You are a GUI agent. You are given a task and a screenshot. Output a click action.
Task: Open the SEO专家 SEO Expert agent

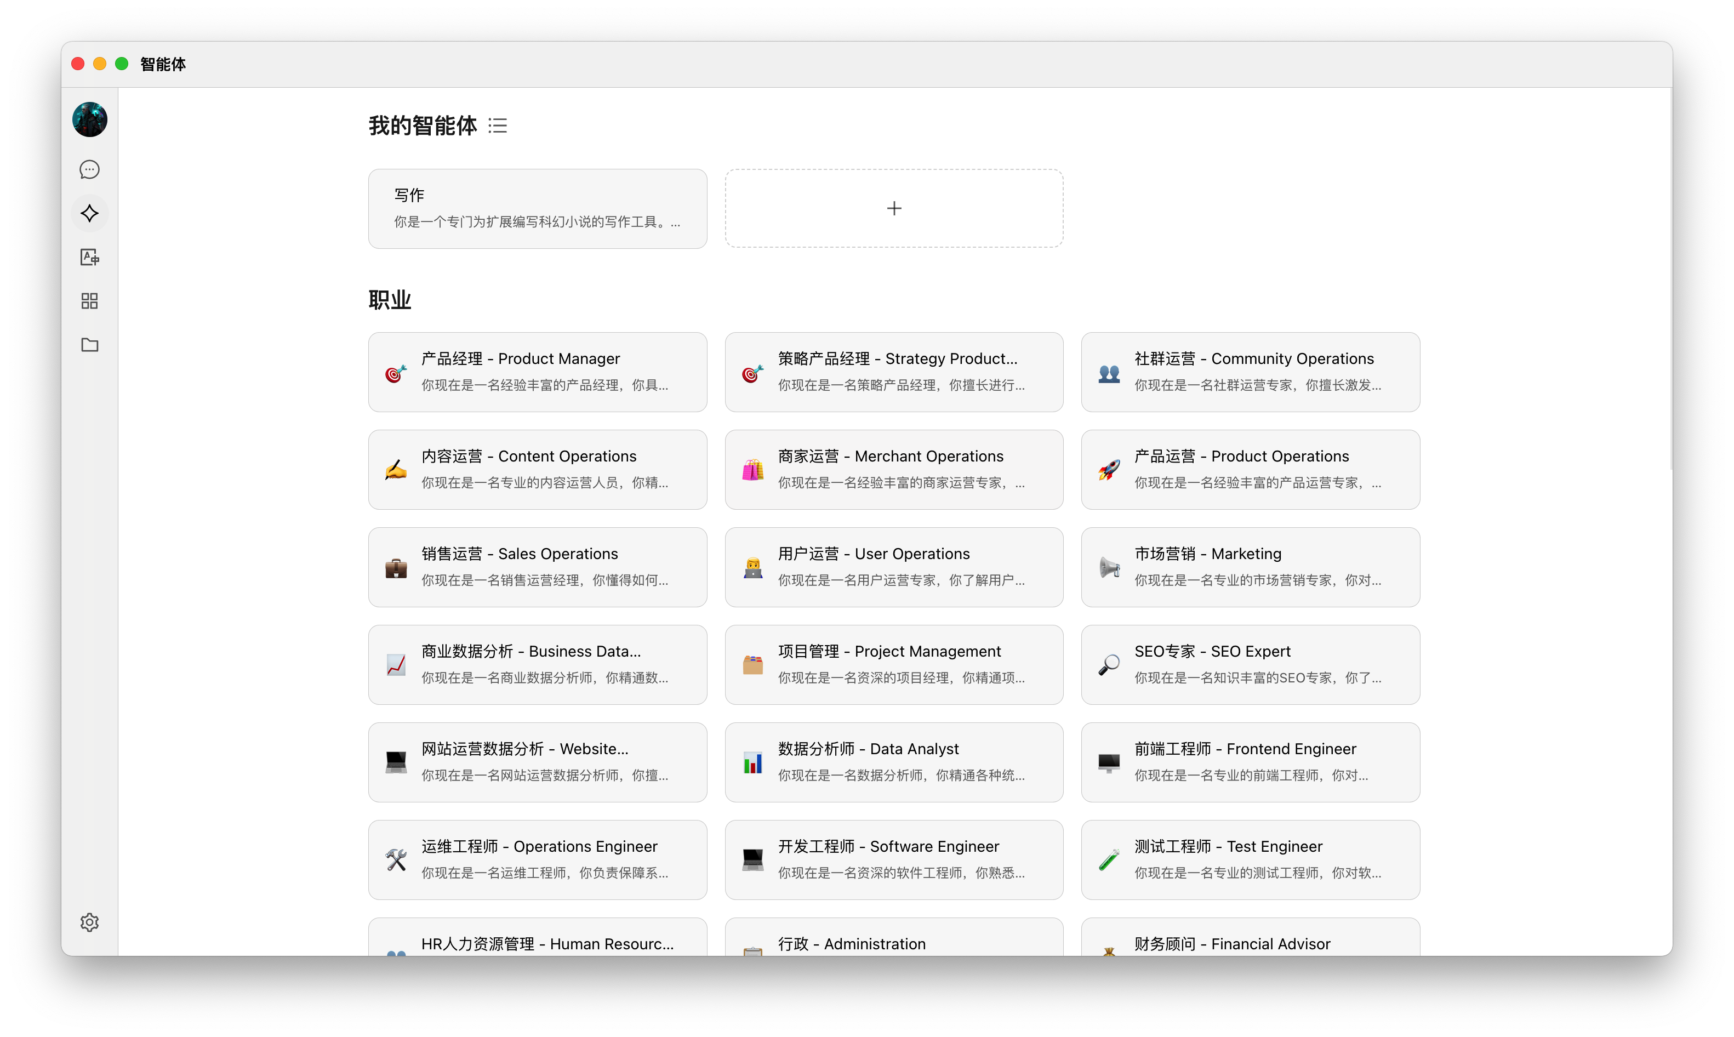point(1250,664)
